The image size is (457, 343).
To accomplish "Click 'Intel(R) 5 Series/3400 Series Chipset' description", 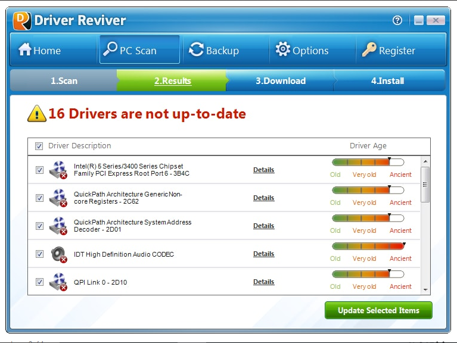I will [x=132, y=170].
